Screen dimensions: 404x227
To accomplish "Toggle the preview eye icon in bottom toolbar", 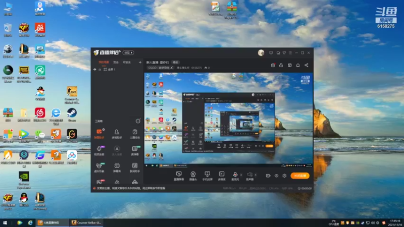I will (x=276, y=176).
